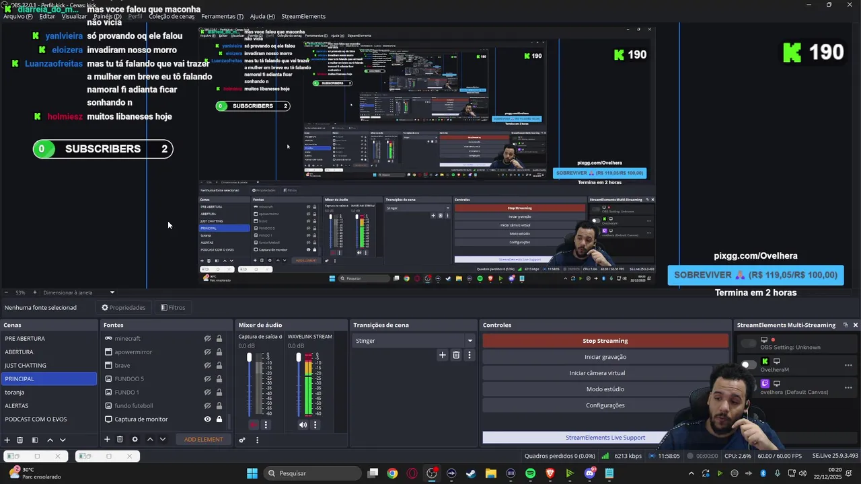Mute the WAVELINK STREAM channel
The width and height of the screenshot is (861, 484).
point(303,425)
